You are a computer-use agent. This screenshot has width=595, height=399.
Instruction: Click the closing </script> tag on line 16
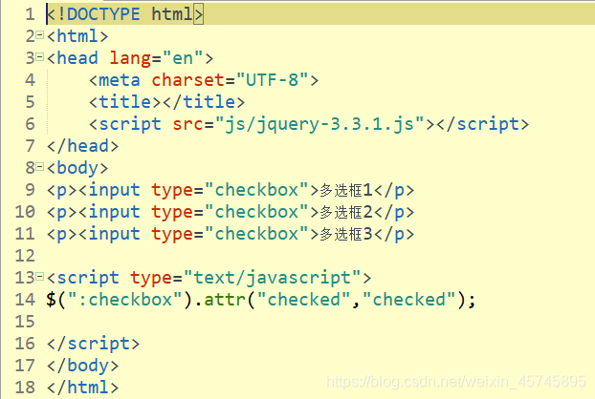pos(94,344)
